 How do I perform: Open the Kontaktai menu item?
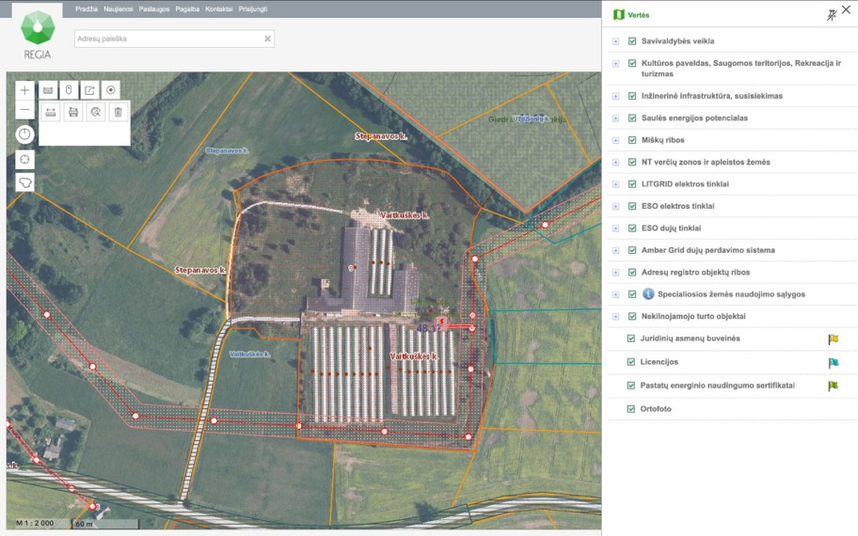219,9
